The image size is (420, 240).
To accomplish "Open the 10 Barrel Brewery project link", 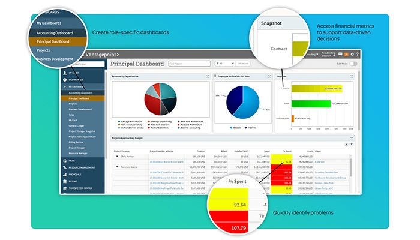I will click(167, 162).
